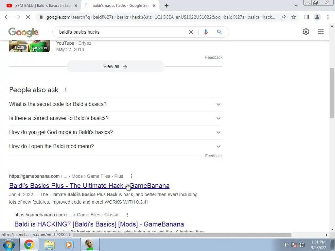Open the Windows Start menu
The image size is (335, 251).
click(x=8, y=244)
